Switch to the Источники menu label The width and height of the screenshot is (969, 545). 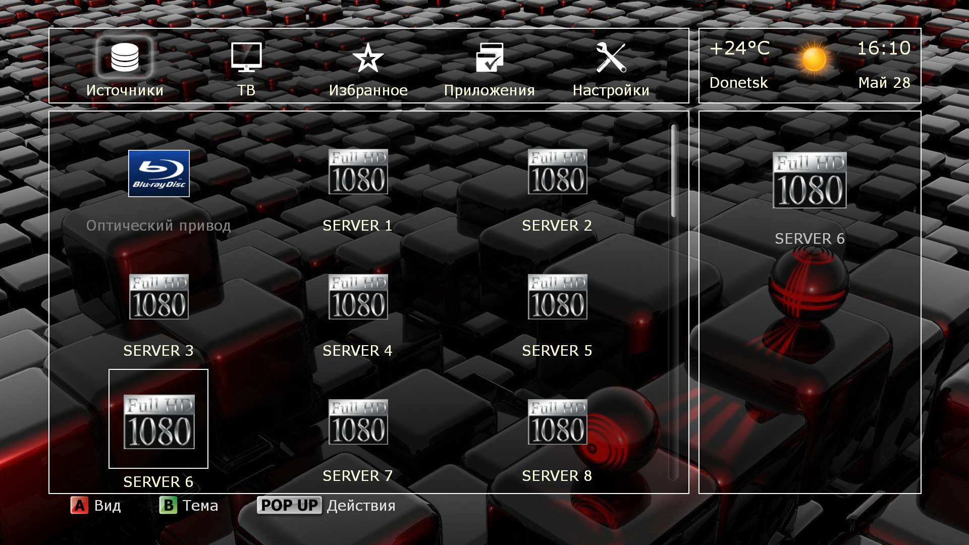coord(125,90)
